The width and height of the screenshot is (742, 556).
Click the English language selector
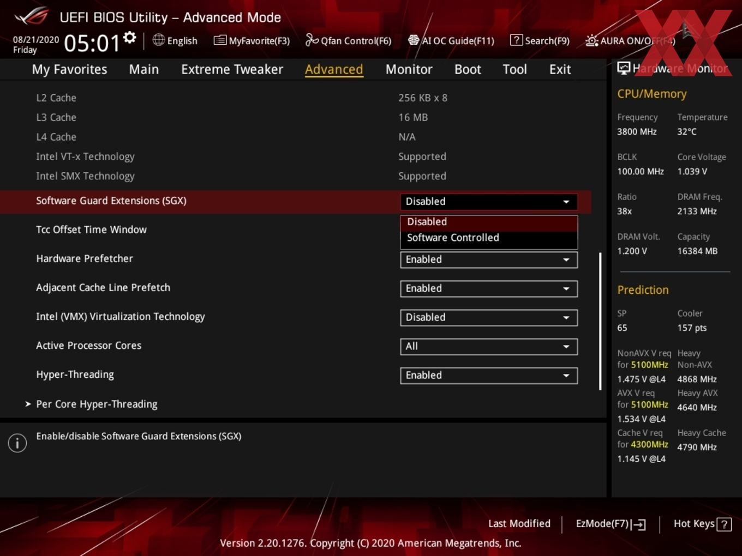(175, 40)
